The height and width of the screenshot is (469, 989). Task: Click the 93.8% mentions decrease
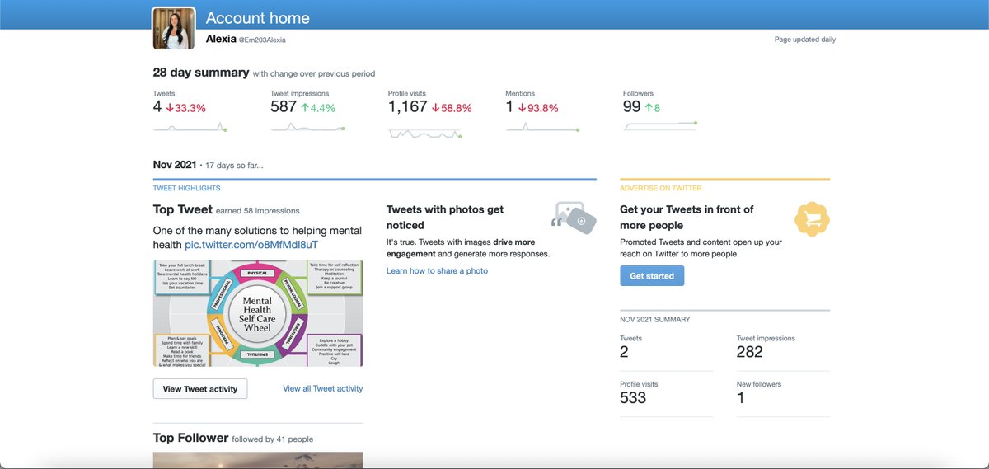coord(538,108)
